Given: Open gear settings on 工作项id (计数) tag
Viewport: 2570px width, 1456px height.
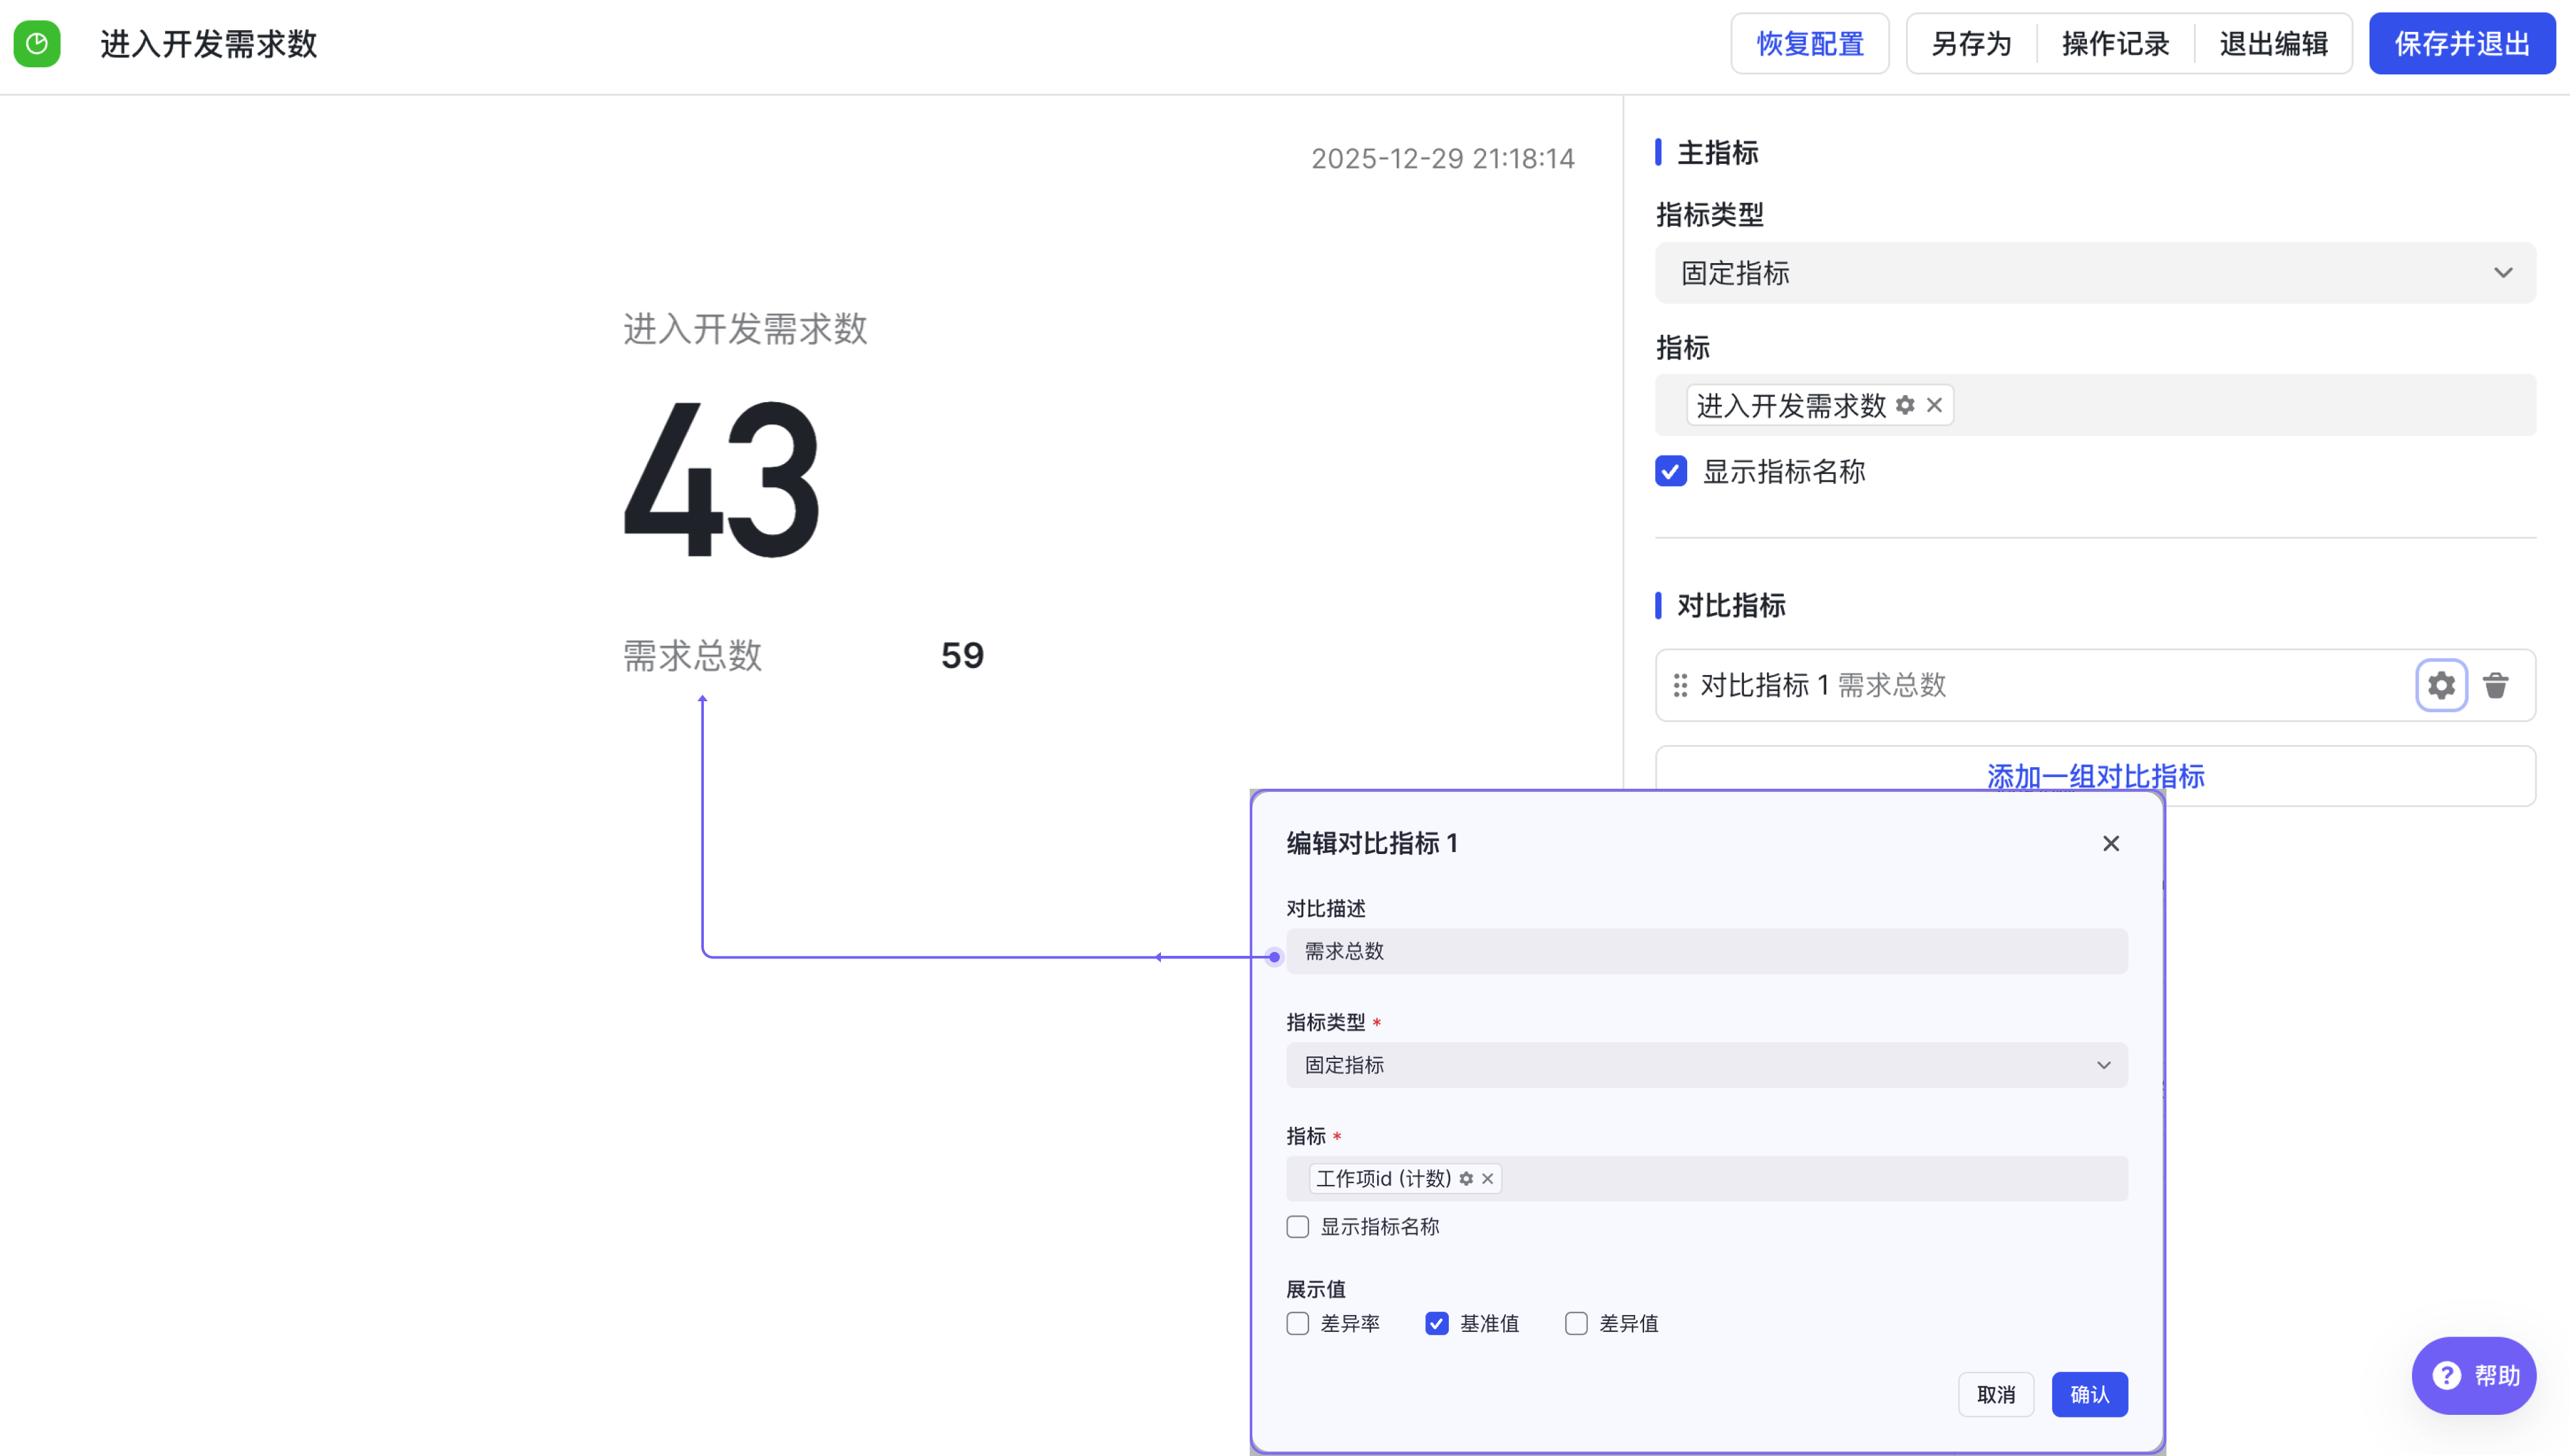Looking at the screenshot, I should 1466,1179.
